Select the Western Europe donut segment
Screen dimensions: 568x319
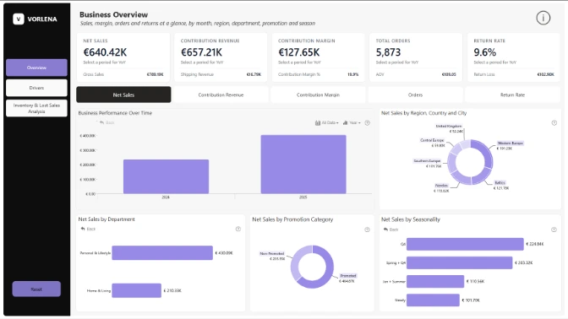pyautogui.click(x=488, y=154)
